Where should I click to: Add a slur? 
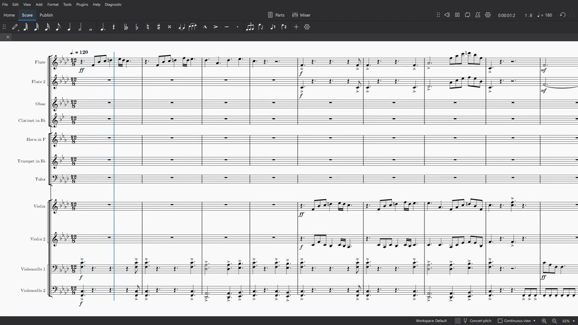tap(193, 27)
